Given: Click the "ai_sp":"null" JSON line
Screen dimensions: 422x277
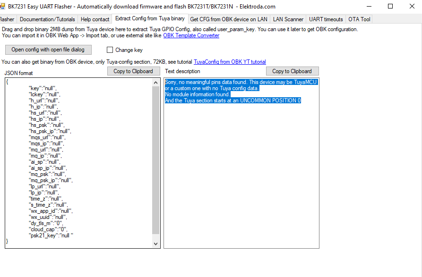Looking at the screenshot, I should pyautogui.click(x=44, y=162).
